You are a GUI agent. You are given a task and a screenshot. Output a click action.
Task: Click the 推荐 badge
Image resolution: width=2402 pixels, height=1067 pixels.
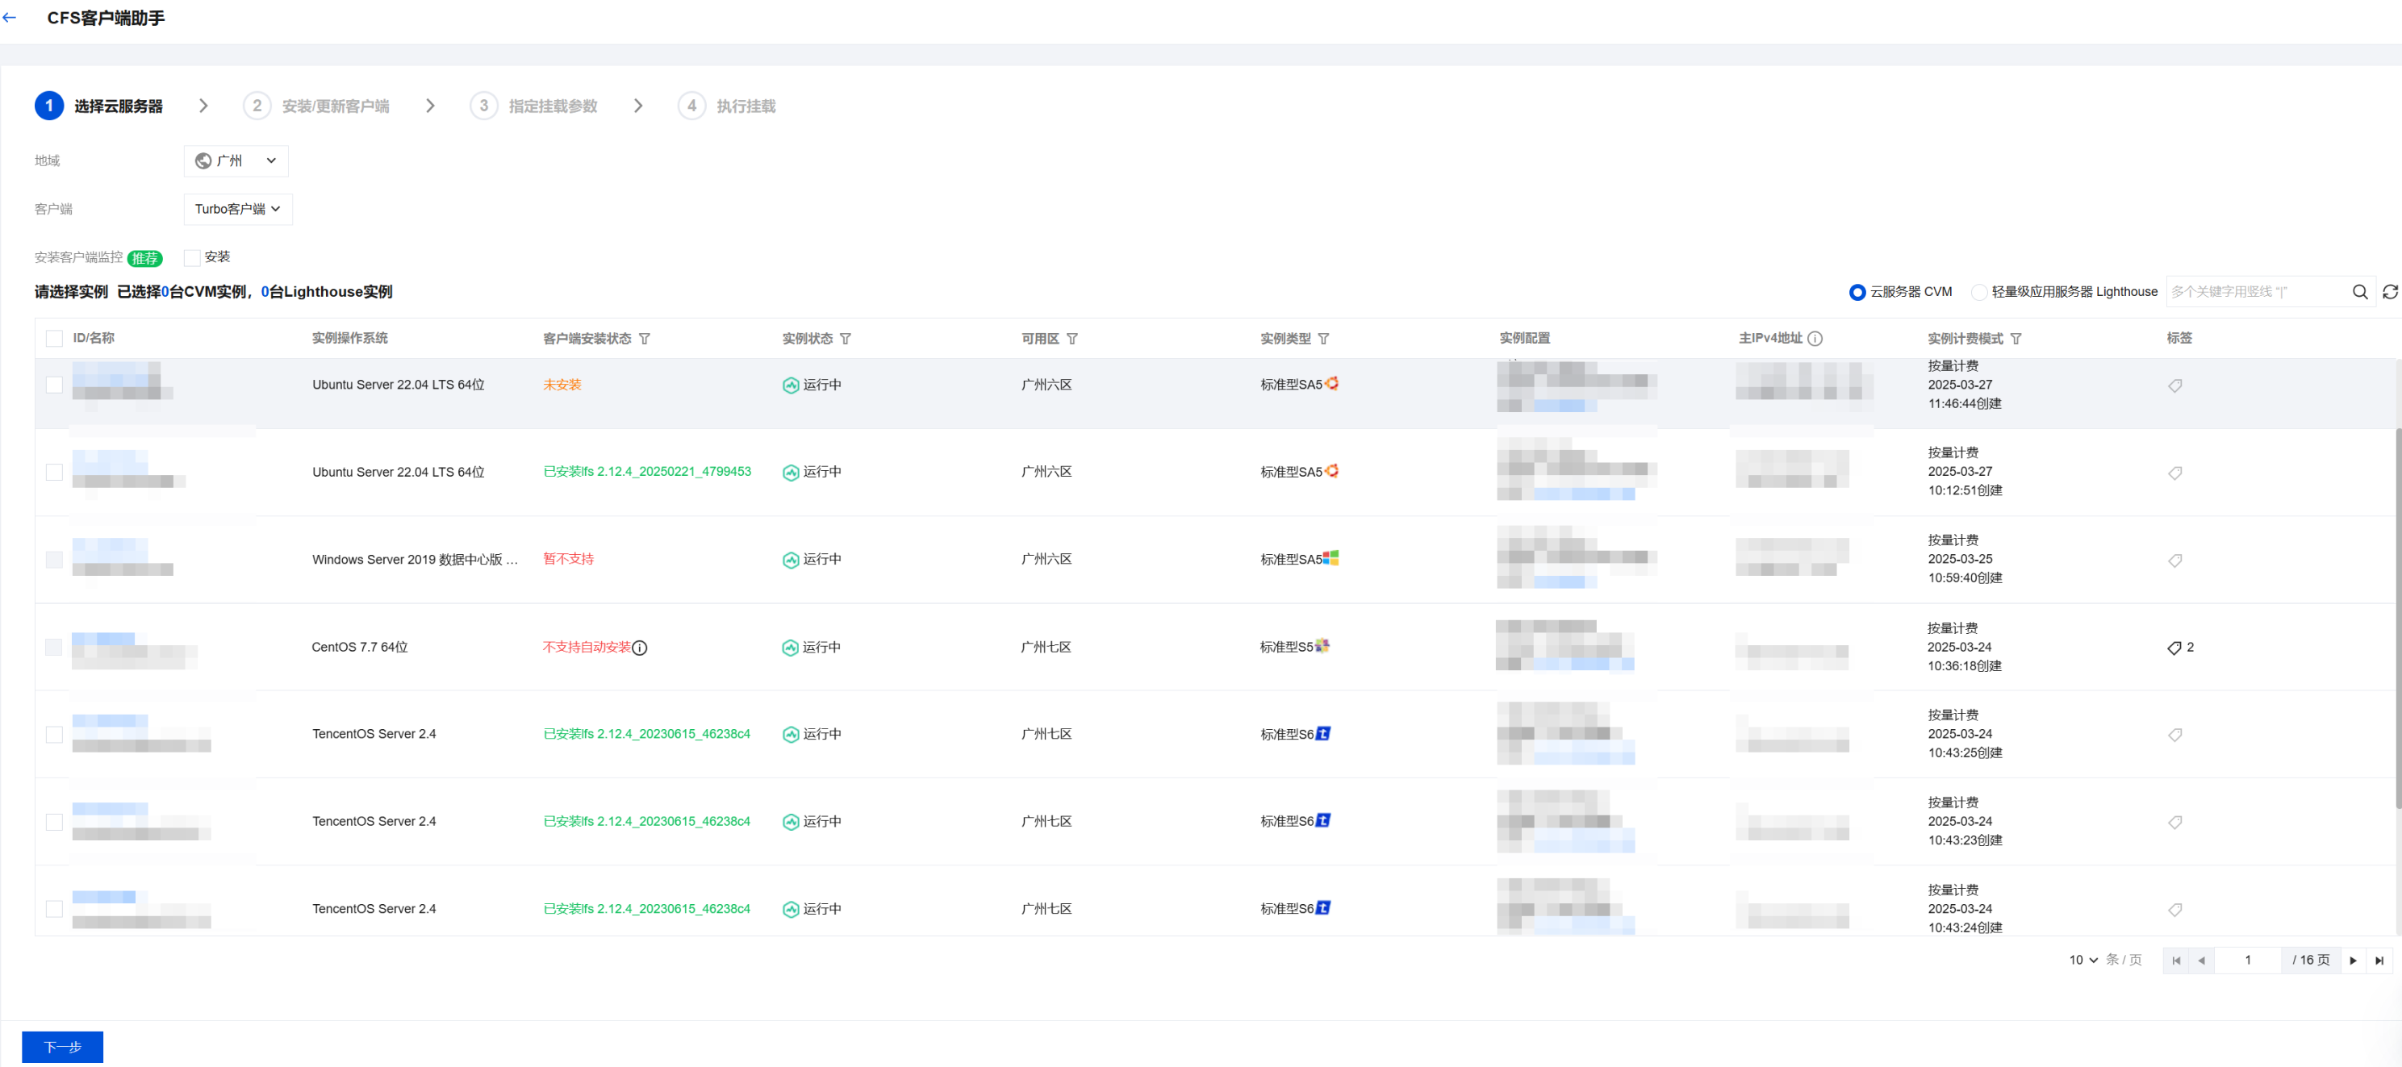click(x=144, y=259)
